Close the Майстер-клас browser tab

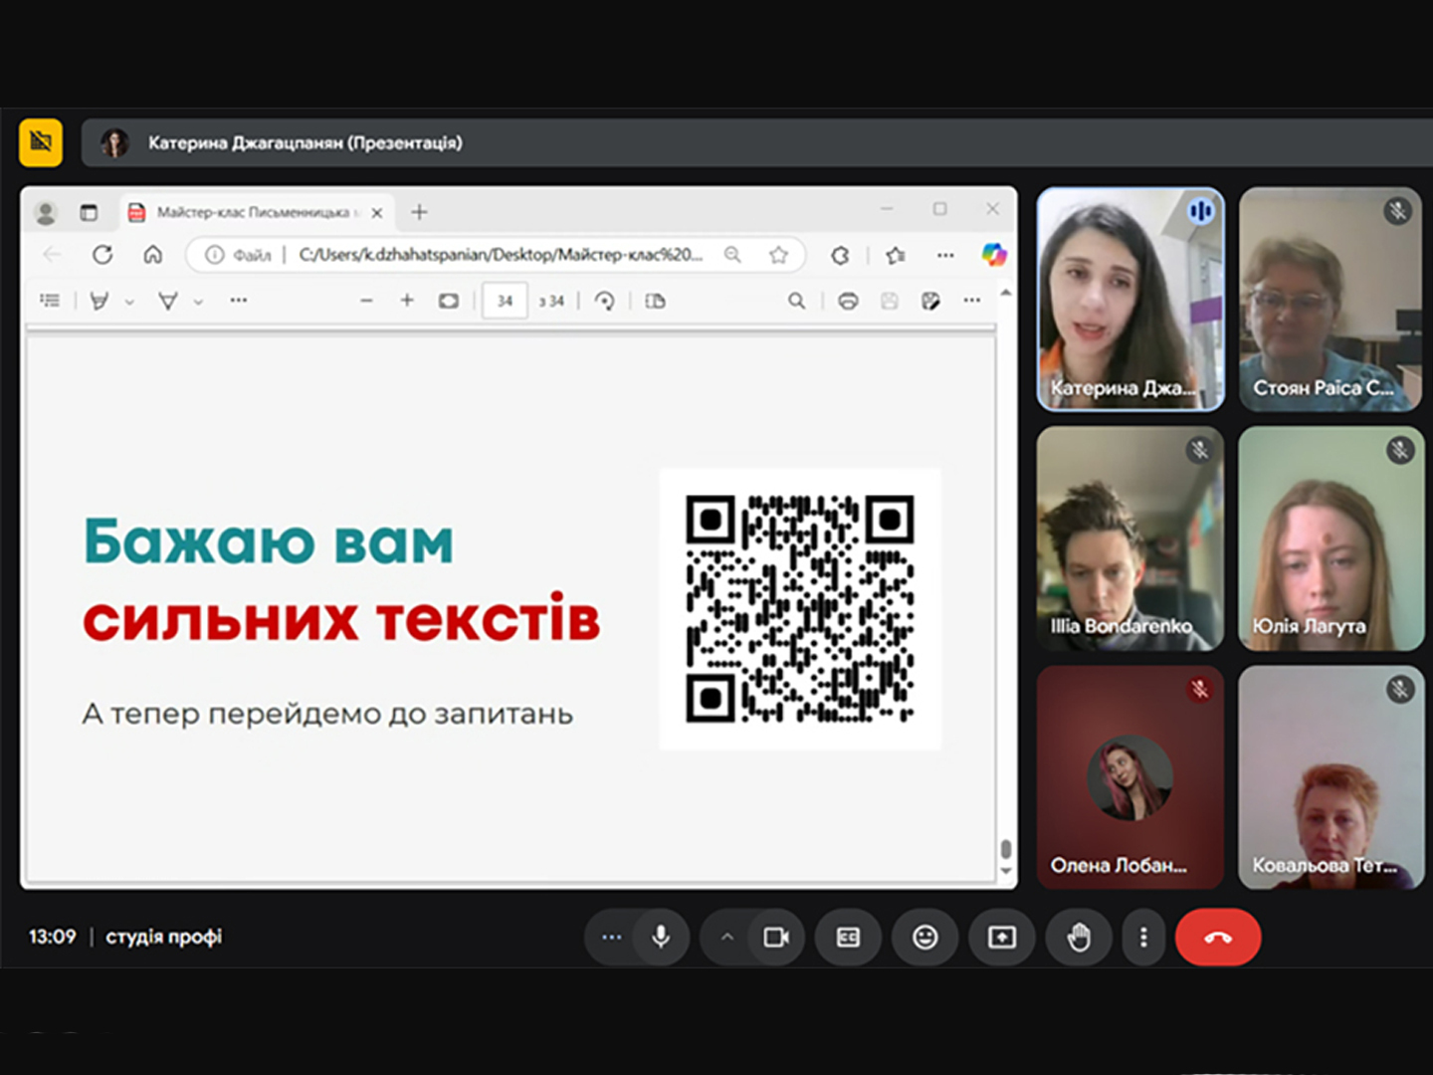click(x=377, y=212)
